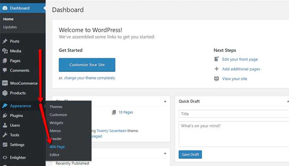Click the Plugins icon in sidebar
Screen dimensions: 289x166
[x=5, y=116]
